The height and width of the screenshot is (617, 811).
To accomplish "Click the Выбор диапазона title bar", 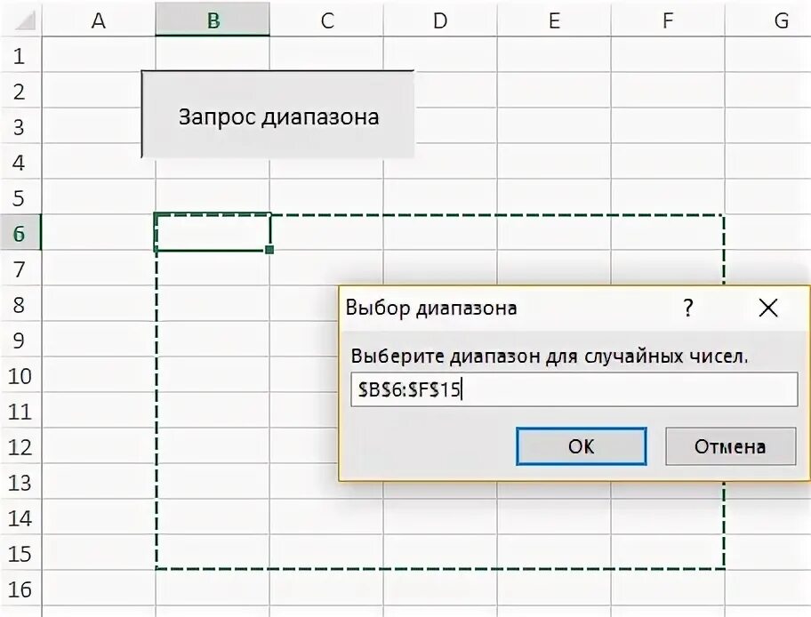I will click(x=507, y=308).
